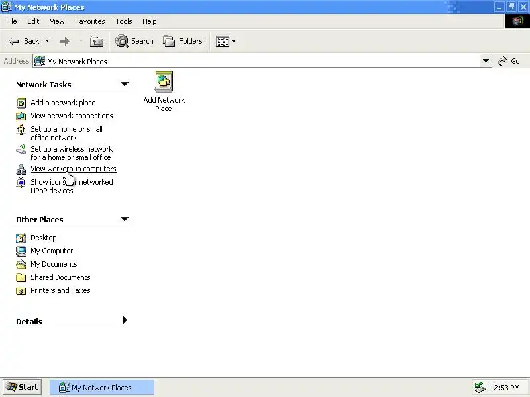Click the workgroup computers icon
Screen dimensions: 530x397
(x=21, y=169)
